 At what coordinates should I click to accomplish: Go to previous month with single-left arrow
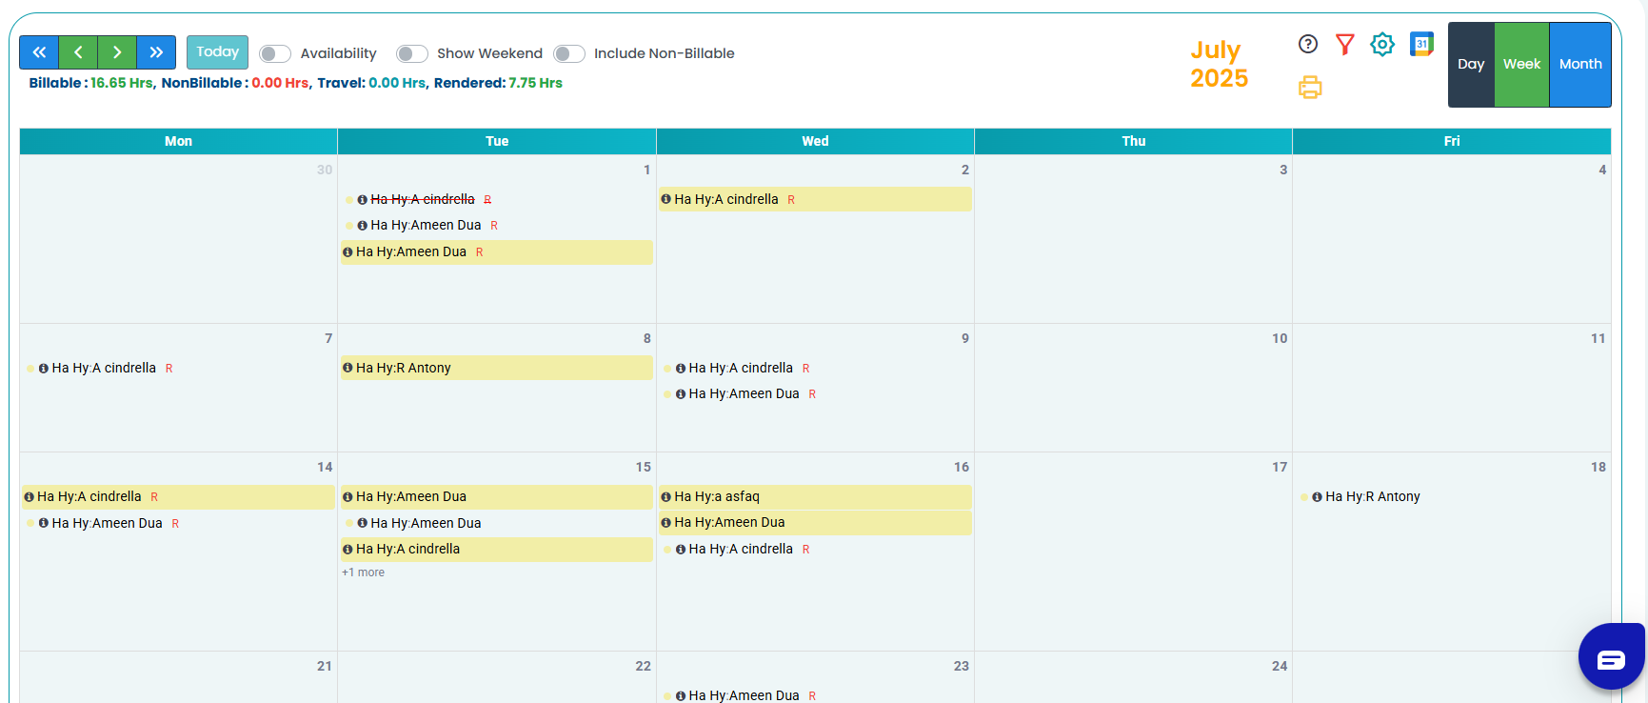(78, 52)
